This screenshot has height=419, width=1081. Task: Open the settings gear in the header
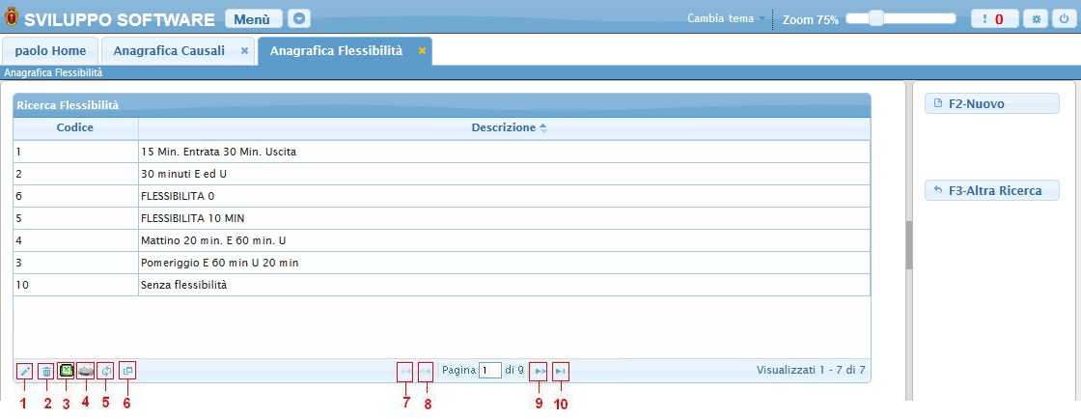pos(1038,18)
